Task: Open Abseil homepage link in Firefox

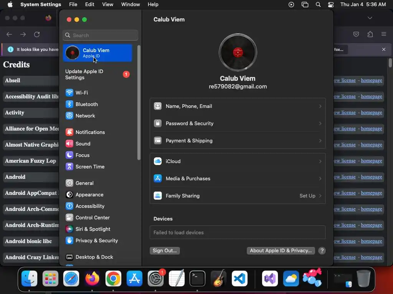Action: click(x=372, y=80)
